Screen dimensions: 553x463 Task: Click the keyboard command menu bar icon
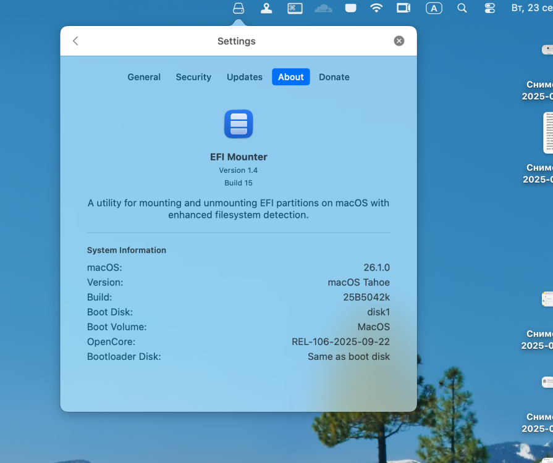coord(295,8)
